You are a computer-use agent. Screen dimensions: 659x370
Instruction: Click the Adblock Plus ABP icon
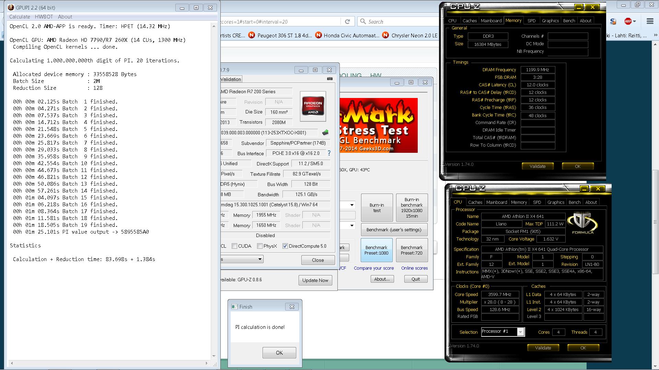628,21
